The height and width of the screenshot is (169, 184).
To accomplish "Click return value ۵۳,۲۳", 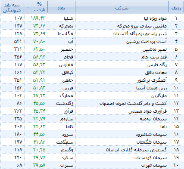I will (39, 72).
